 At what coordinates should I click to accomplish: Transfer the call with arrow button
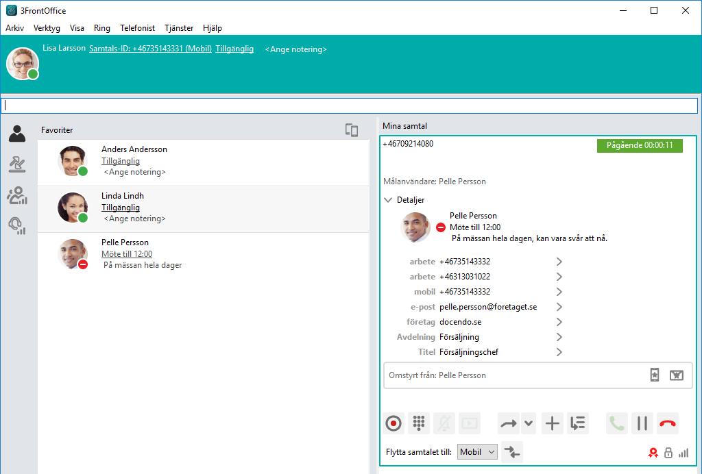point(509,423)
